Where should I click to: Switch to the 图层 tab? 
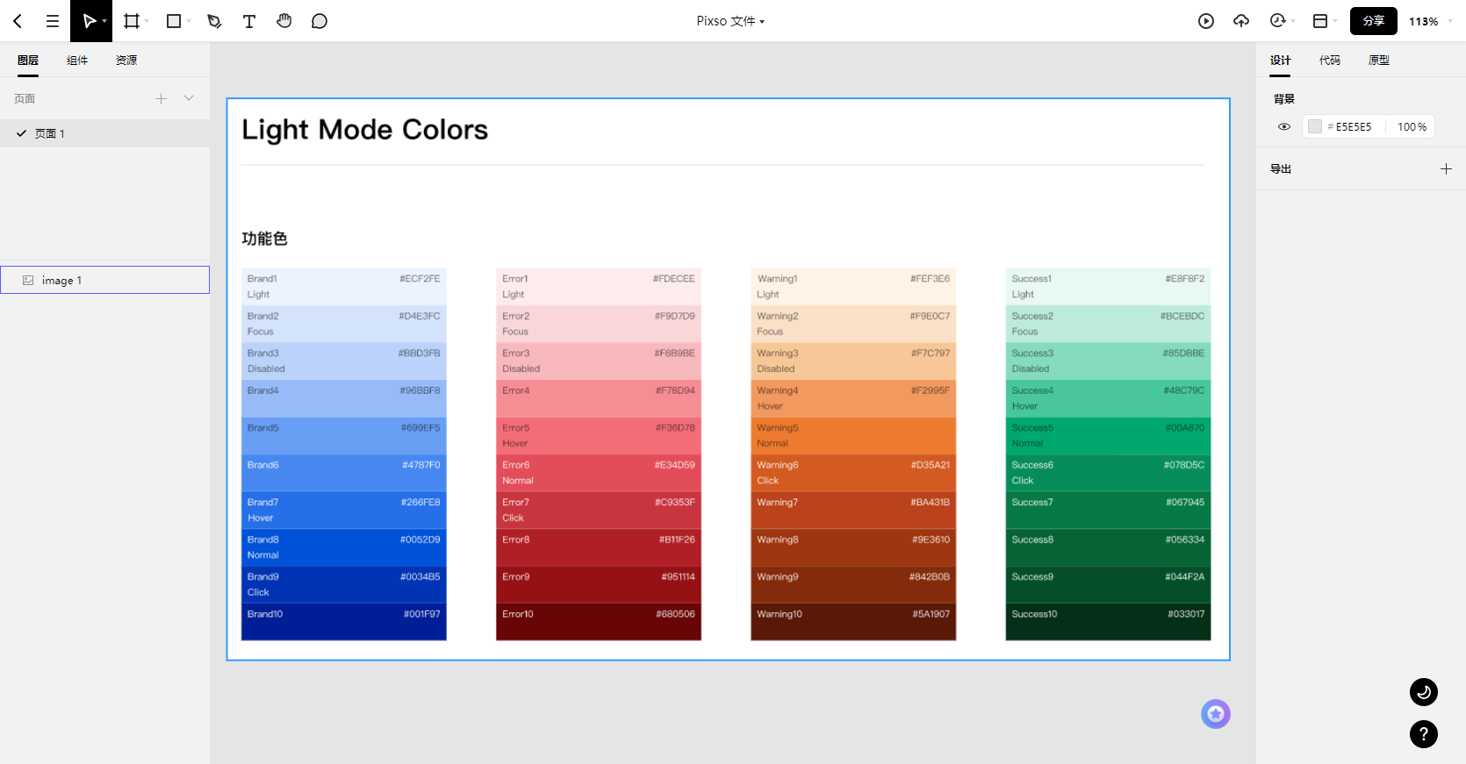28,61
